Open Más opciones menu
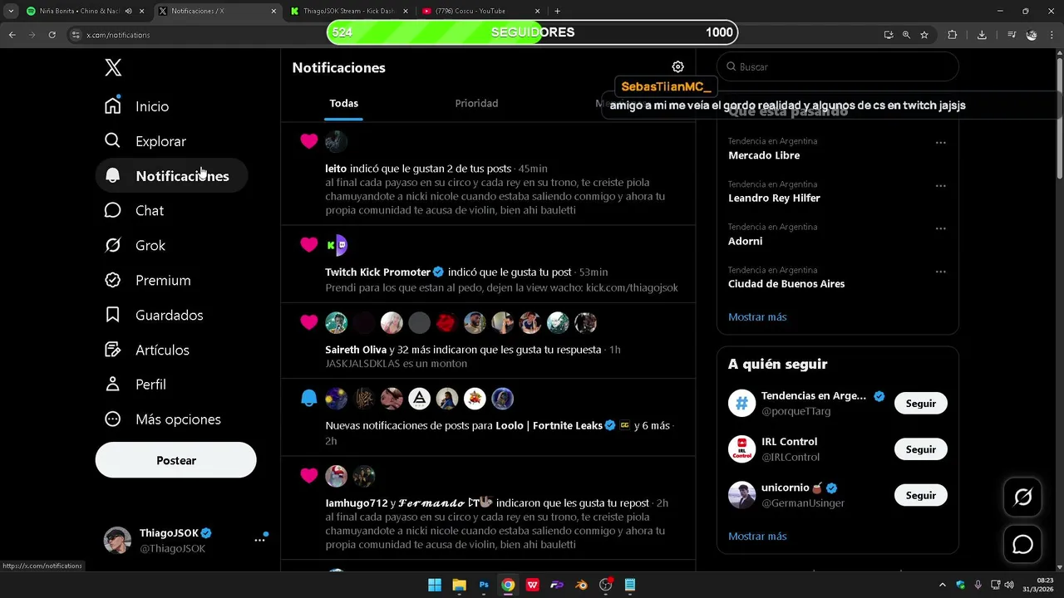The image size is (1064, 598). (x=163, y=419)
